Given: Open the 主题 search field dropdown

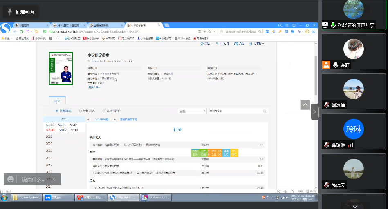Looking at the screenshot, I should (192, 111).
